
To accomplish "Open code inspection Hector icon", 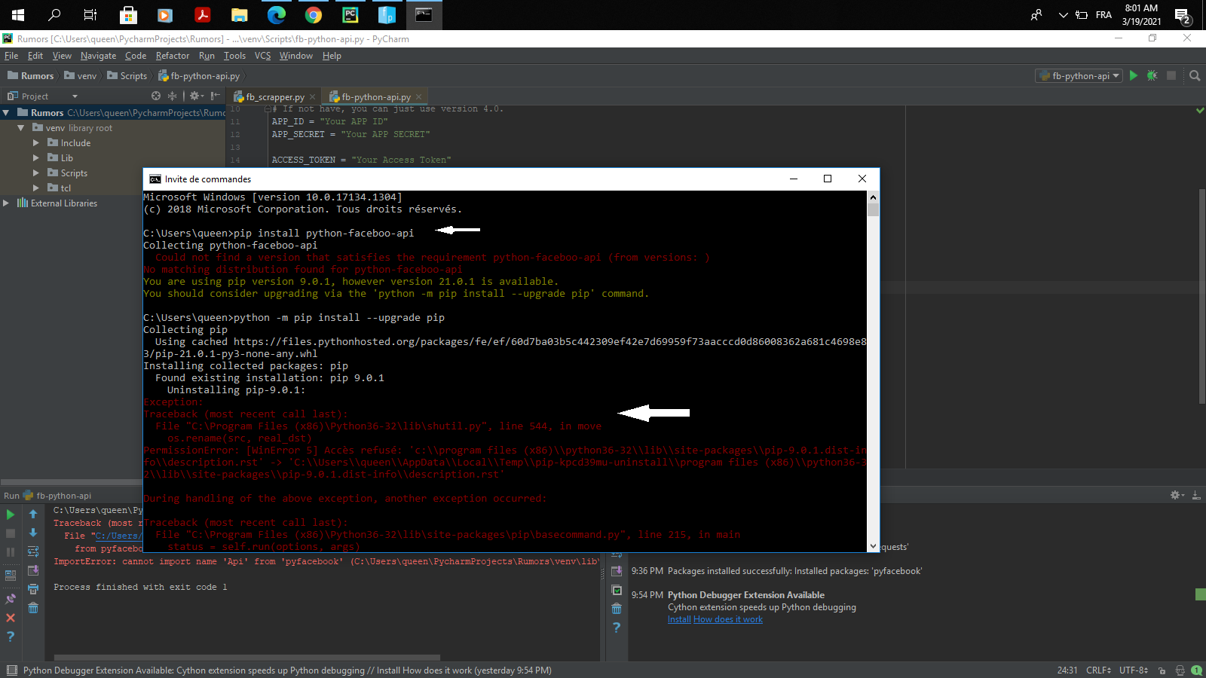I will 1180,670.
